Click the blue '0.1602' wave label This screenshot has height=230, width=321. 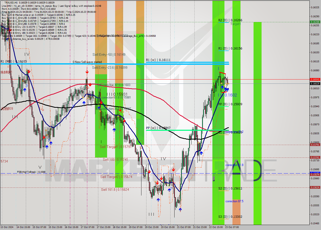(231, 95)
